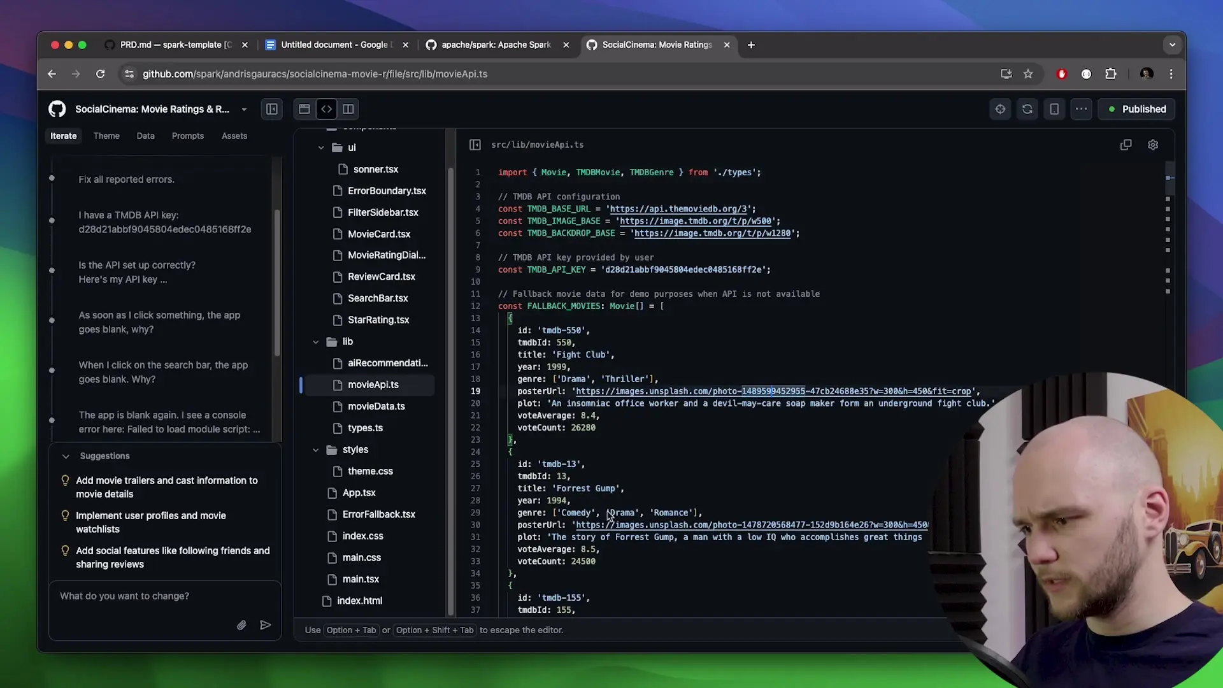Open ErrorBoundary.tsx file
This screenshot has width=1223, height=688.
(x=387, y=190)
